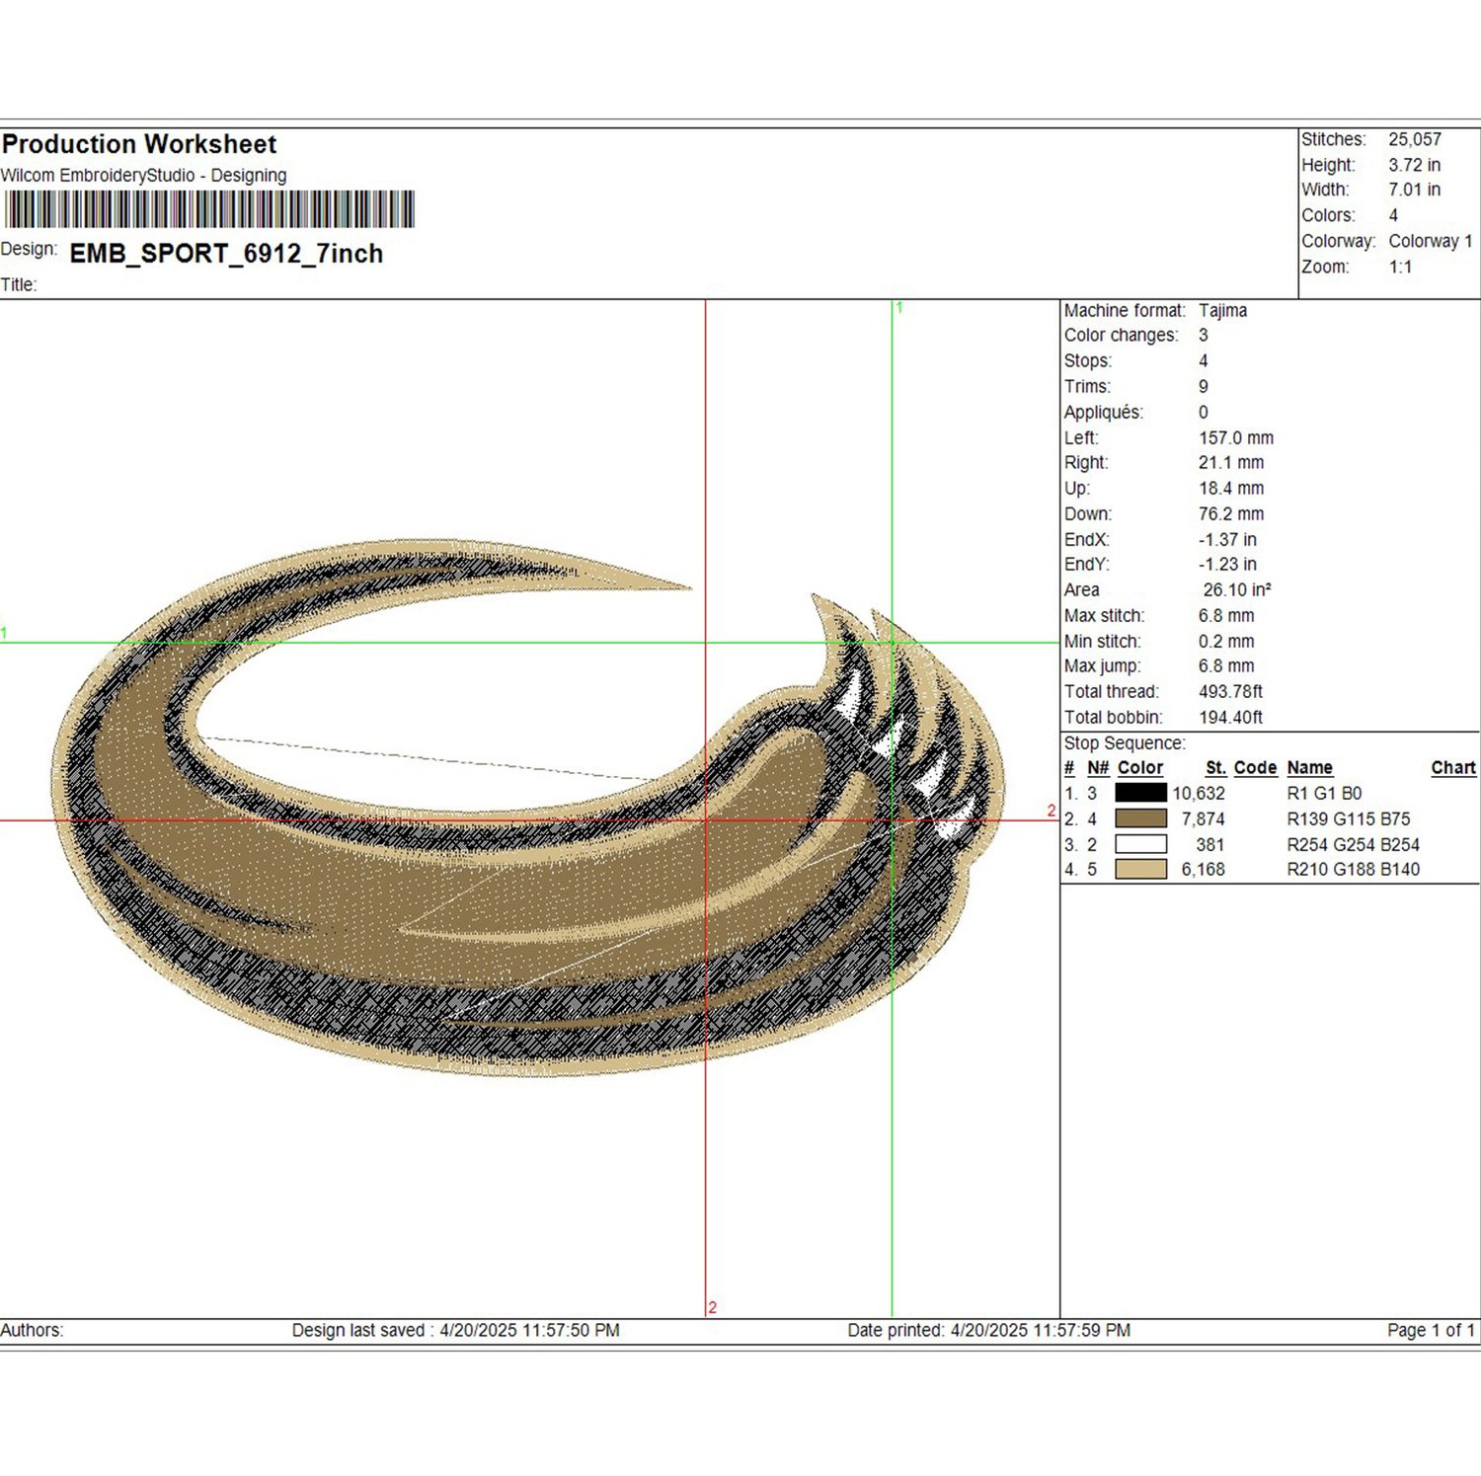Select stitch count 381 in stop sequence
Screen dimensions: 1481x1476
coord(1210,845)
